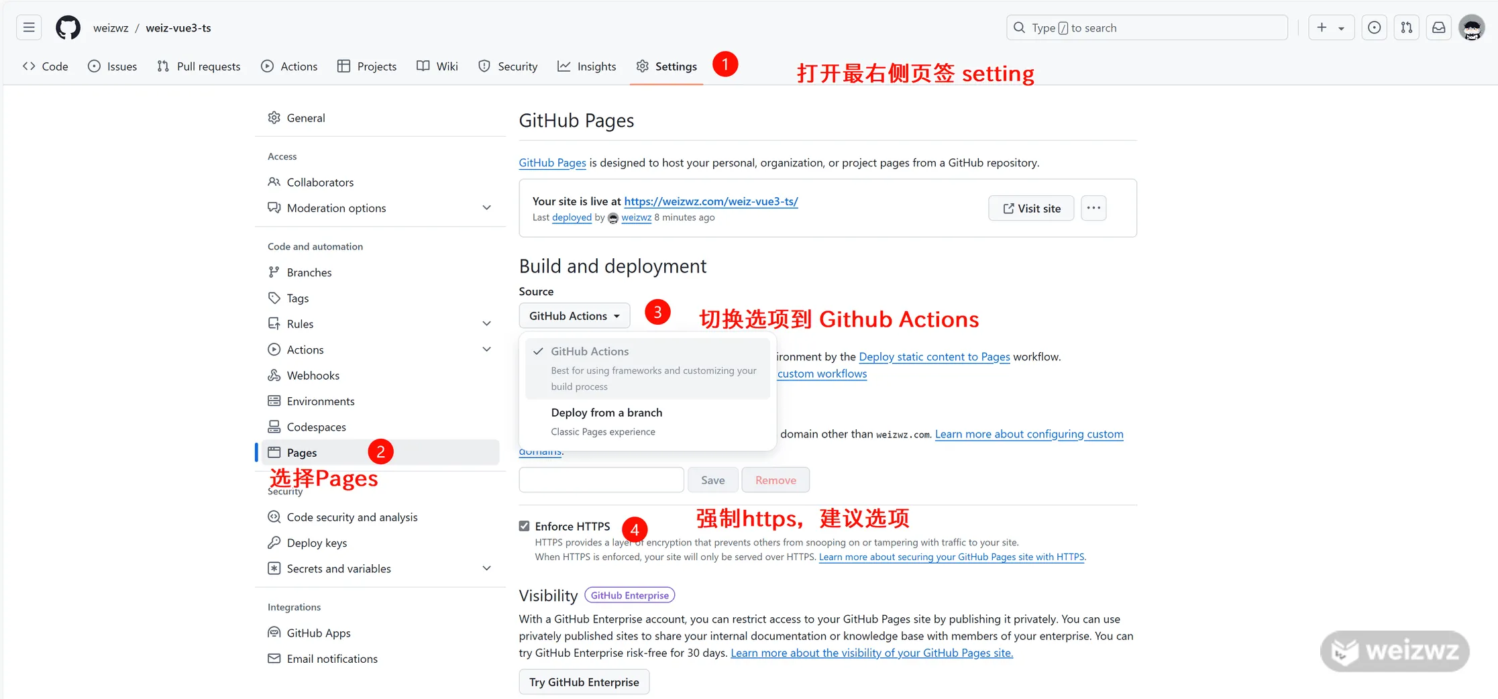Open the issues icon in header
The width and height of the screenshot is (1498, 699).
point(1375,28)
